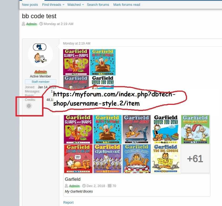Open large Nutty as a Fruitcake cover
This screenshot has width=222, height=206.
[108, 129]
